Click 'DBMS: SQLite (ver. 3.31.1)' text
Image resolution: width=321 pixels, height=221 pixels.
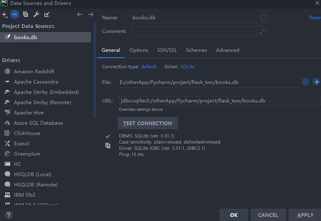[x=147, y=136]
